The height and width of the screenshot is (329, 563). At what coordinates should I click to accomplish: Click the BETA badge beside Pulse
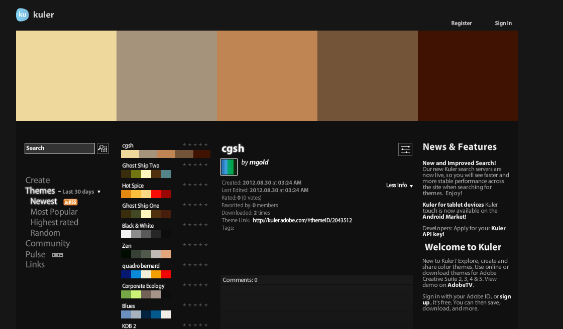click(58, 255)
